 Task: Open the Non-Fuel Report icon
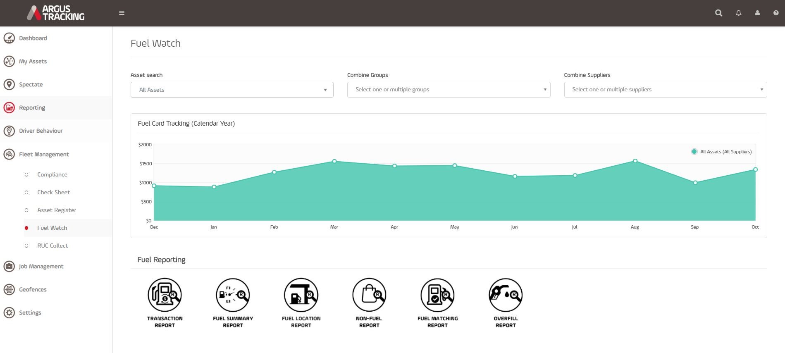[369, 295]
